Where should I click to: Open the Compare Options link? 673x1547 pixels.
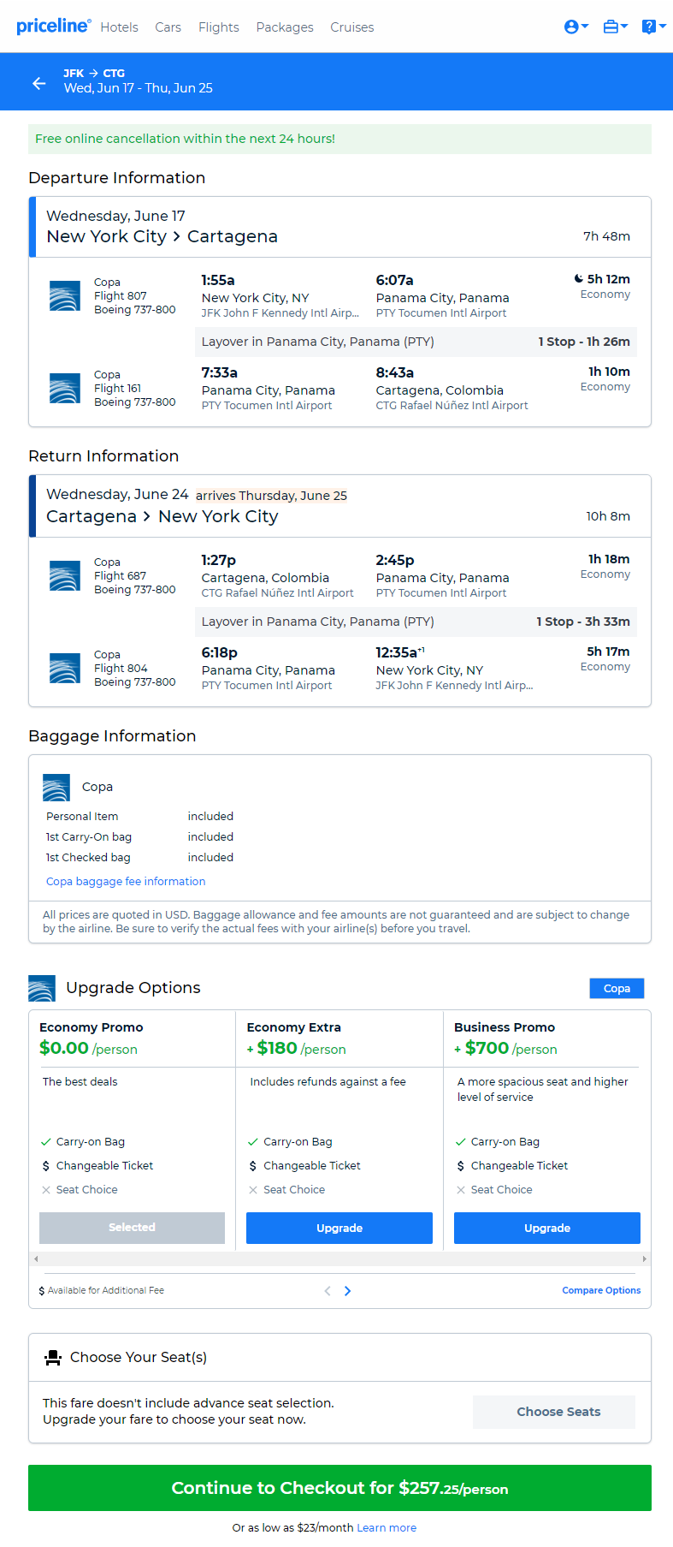click(x=601, y=1290)
